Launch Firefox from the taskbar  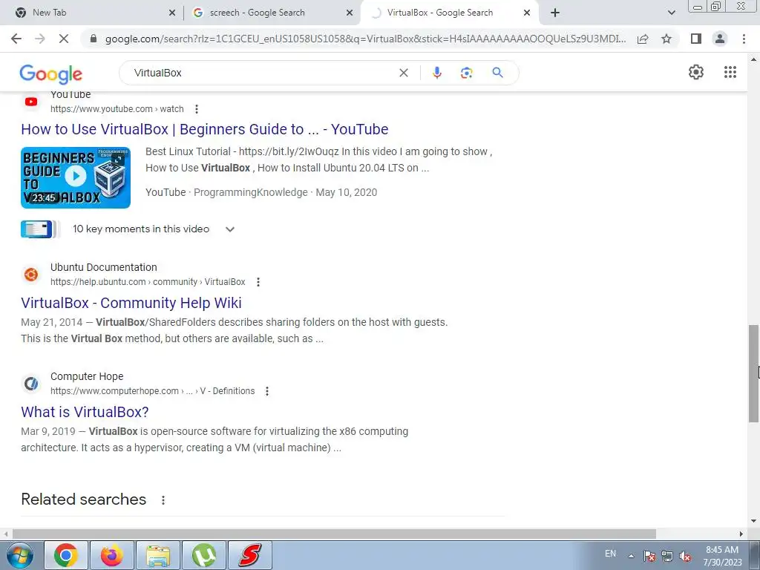[112, 555]
